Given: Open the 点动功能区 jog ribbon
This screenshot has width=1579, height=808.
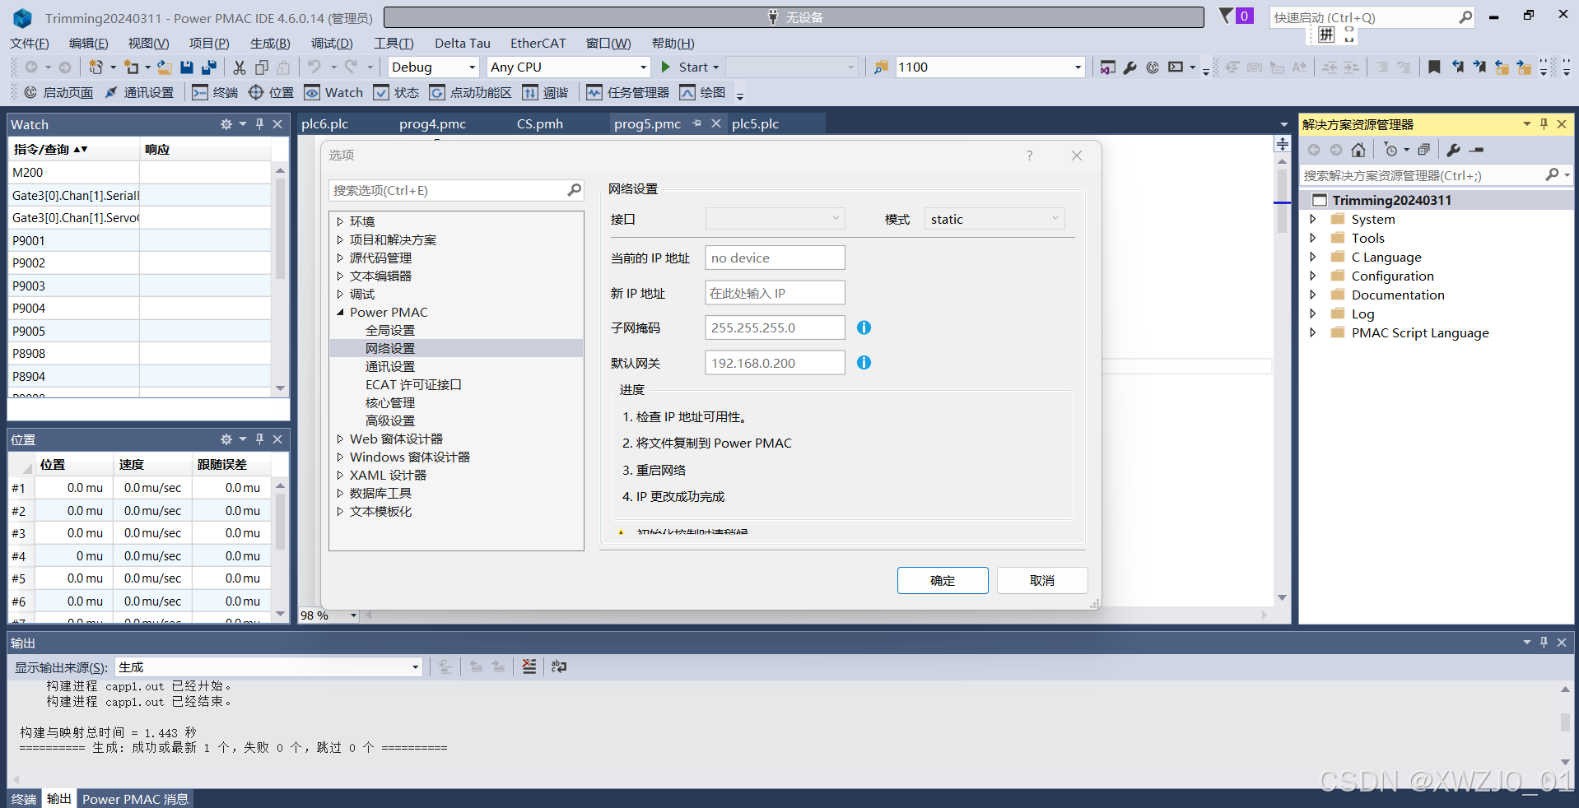Looking at the screenshot, I should coord(469,92).
